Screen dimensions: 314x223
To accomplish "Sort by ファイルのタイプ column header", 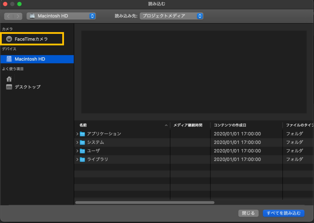I will 300,125.
